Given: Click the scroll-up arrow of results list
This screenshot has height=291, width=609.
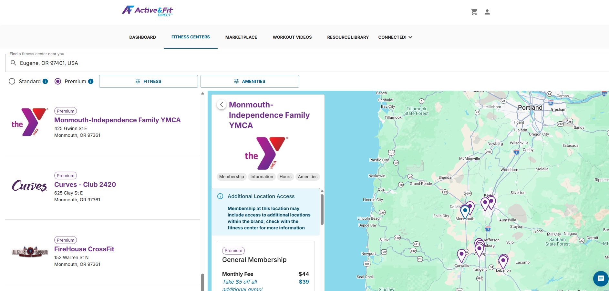Looking at the screenshot, I should click(202, 94).
